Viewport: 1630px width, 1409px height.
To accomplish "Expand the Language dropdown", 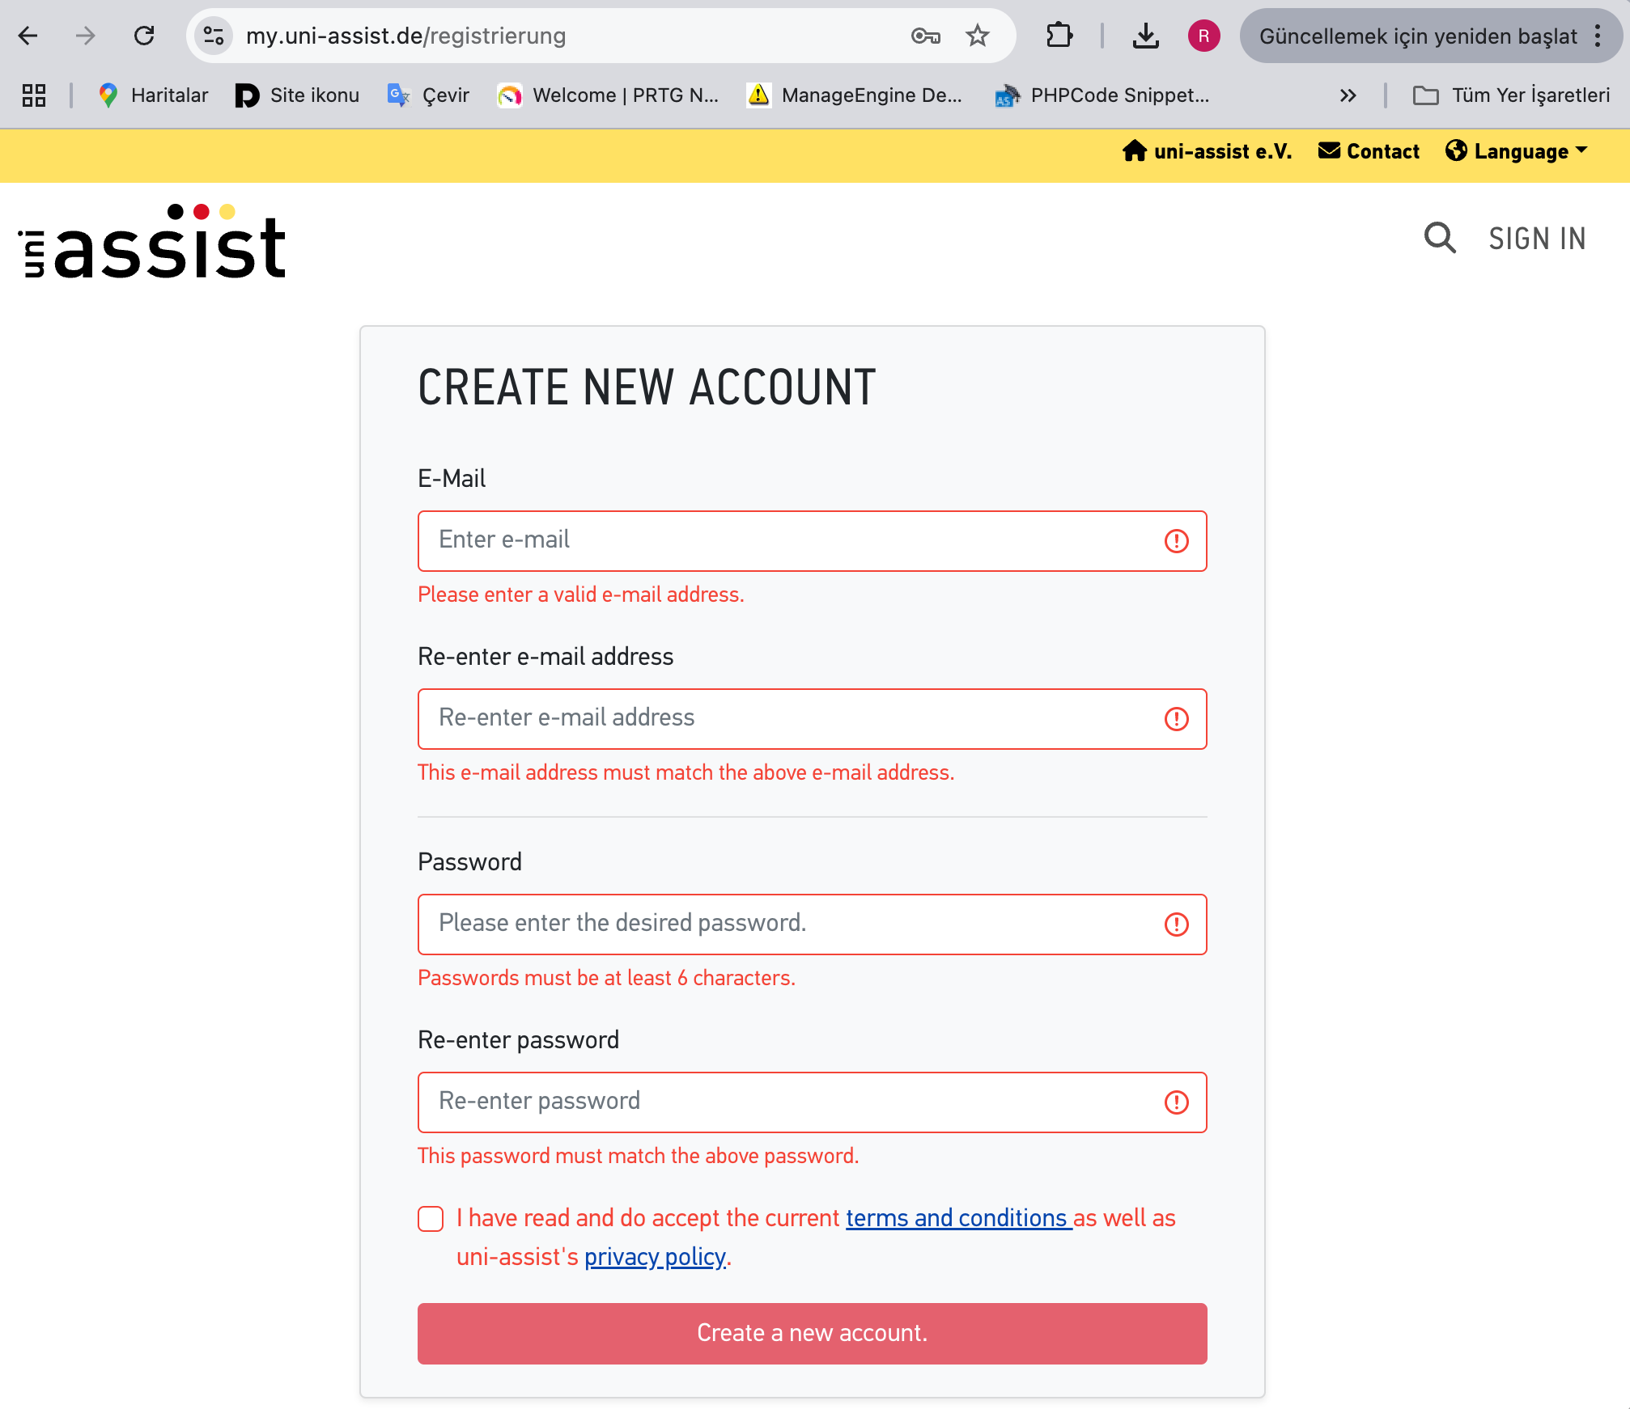I will [x=1517, y=151].
